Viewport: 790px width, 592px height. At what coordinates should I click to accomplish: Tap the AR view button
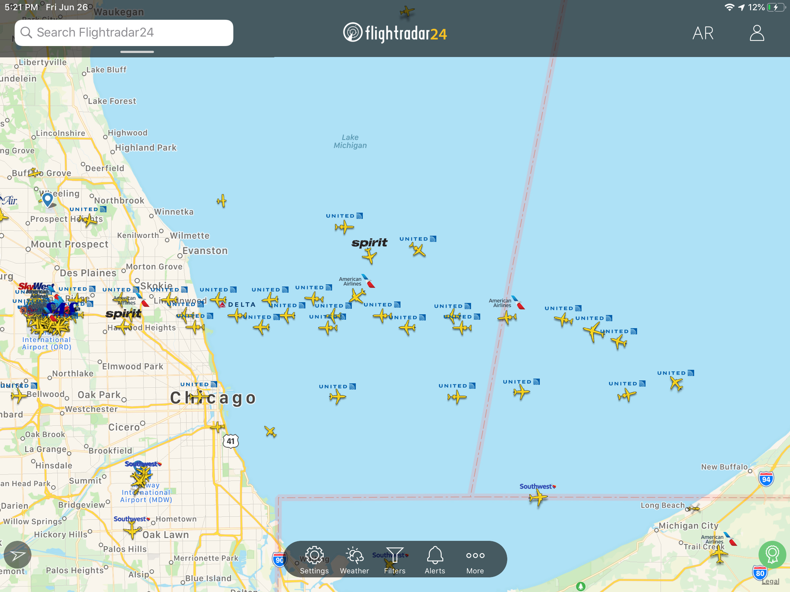point(703,33)
